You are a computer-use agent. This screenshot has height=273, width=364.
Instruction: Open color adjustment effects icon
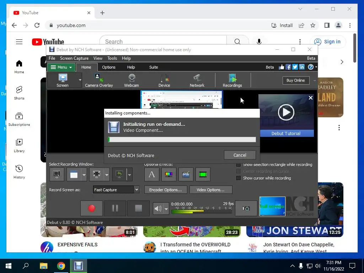tap(169, 174)
